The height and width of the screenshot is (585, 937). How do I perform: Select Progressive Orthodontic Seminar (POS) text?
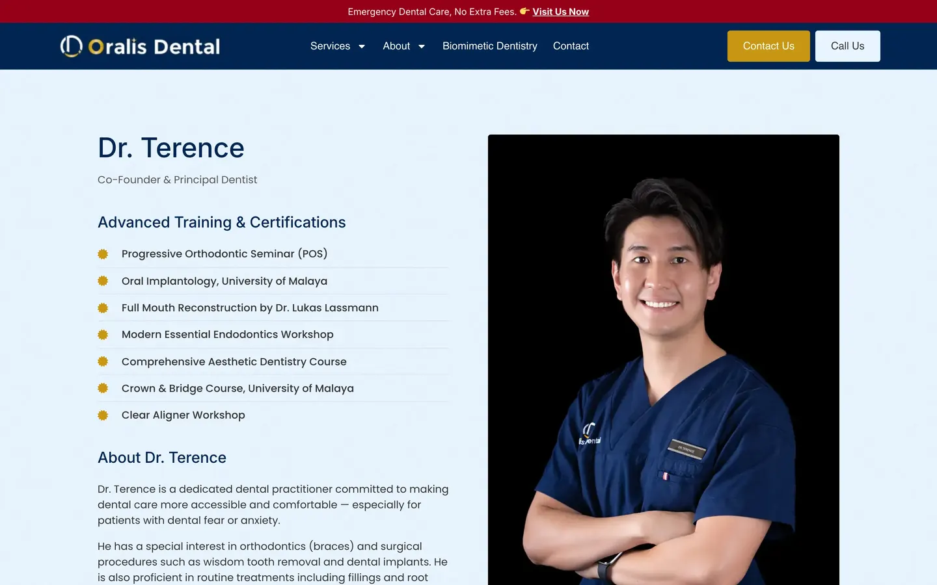coord(224,253)
